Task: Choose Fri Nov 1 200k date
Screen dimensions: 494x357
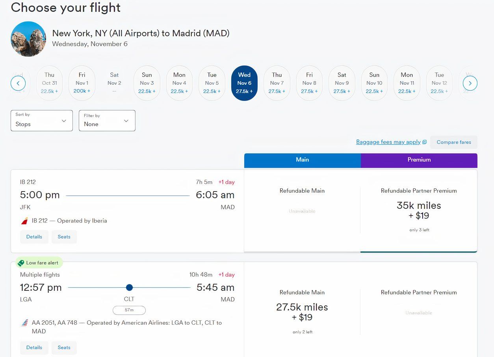Action: [82, 83]
